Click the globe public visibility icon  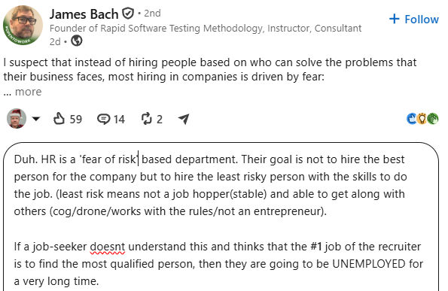[x=77, y=41]
